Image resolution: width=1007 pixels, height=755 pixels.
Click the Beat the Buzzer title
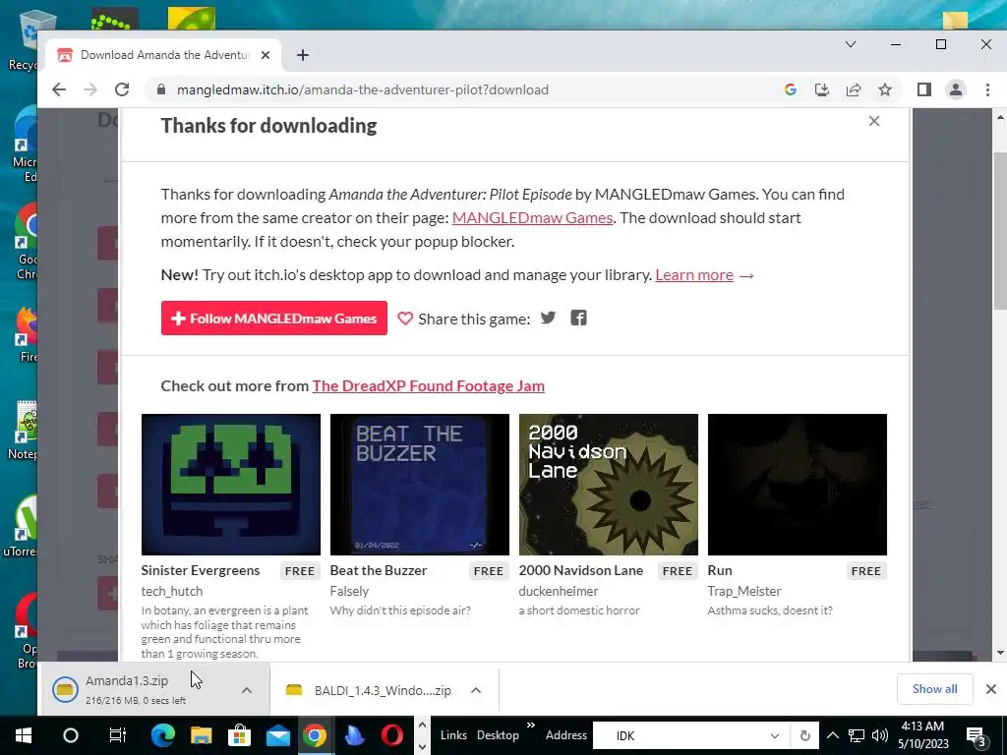point(379,570)
